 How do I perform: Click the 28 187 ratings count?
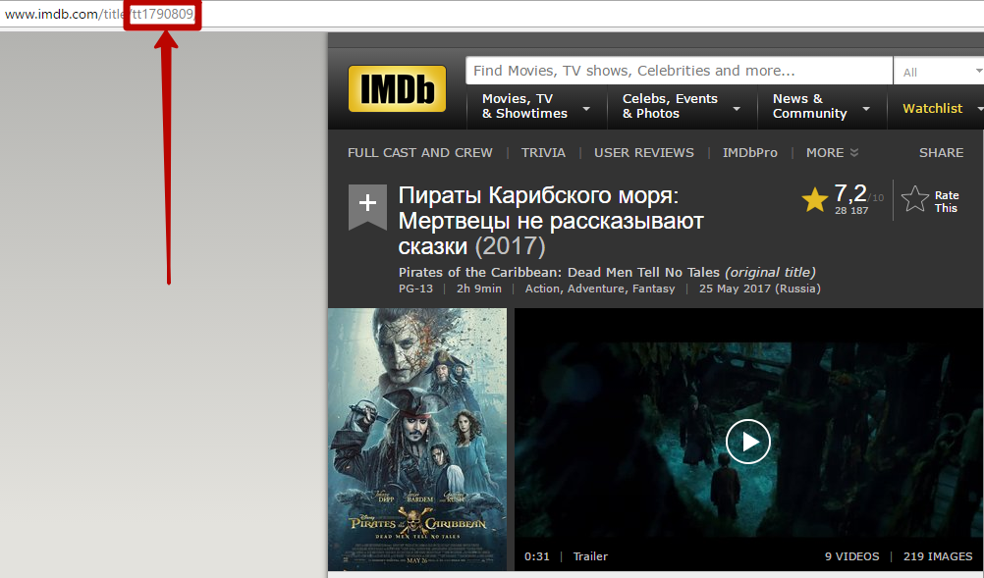851,211
